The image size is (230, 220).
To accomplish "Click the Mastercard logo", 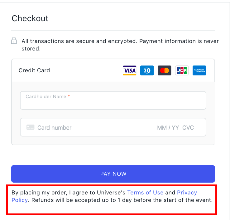I will (x=164, y=70).
